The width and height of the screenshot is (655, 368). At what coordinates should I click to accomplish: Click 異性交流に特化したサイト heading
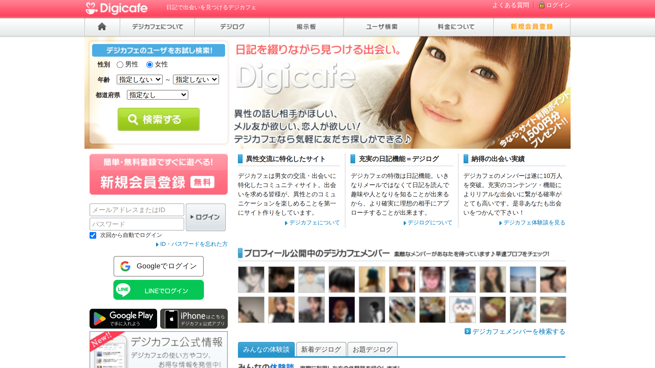point(286,159)
